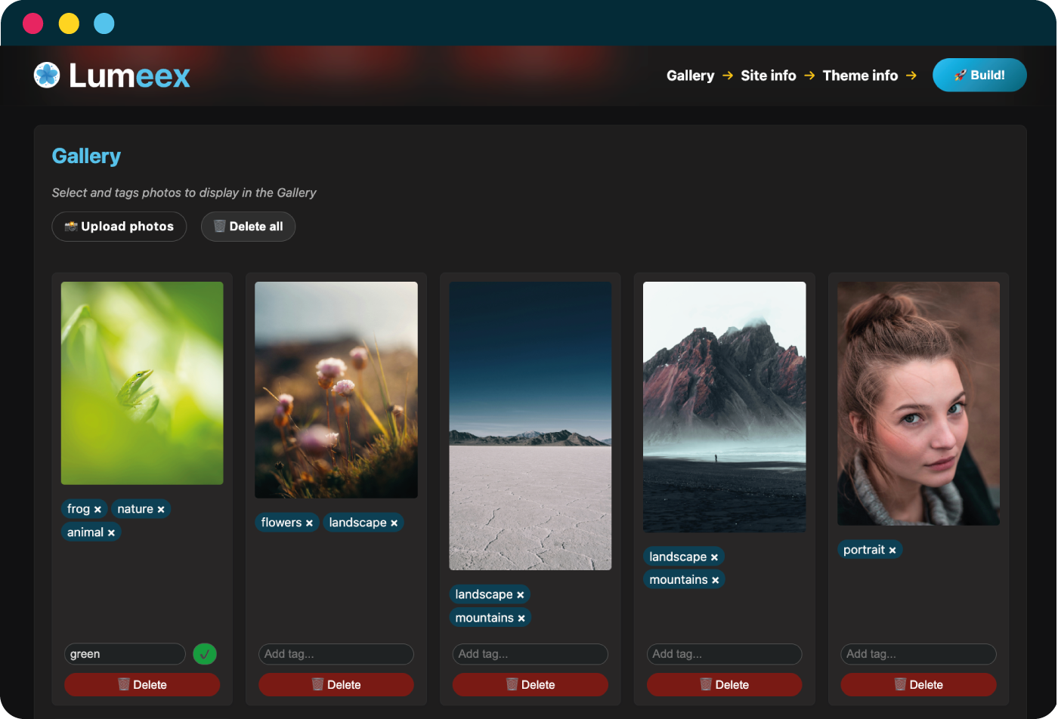Click the Lumeex flower logo icon
This screenshot has height=719, width=1058.
47,75
